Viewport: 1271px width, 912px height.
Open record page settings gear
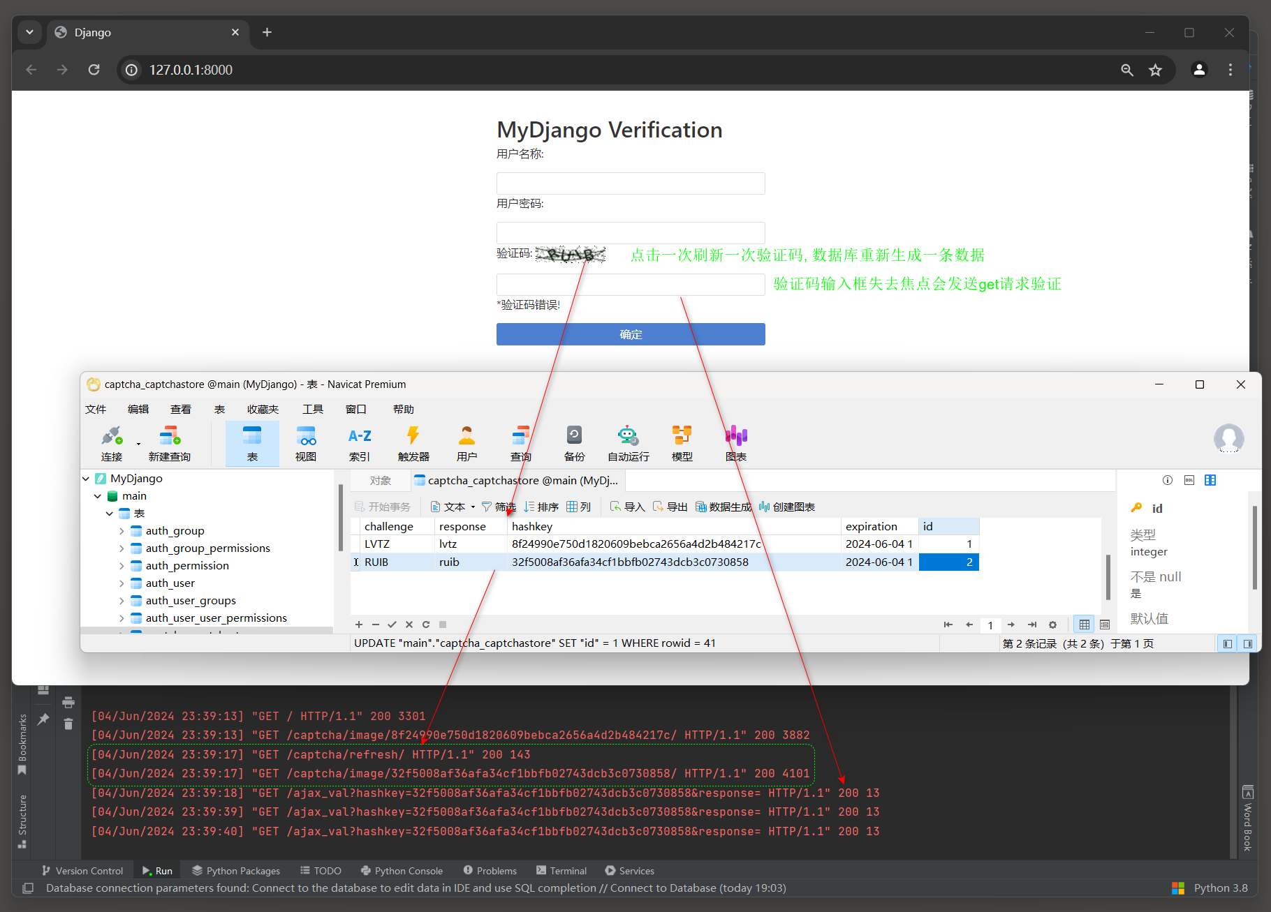[x=1053, y=625]
